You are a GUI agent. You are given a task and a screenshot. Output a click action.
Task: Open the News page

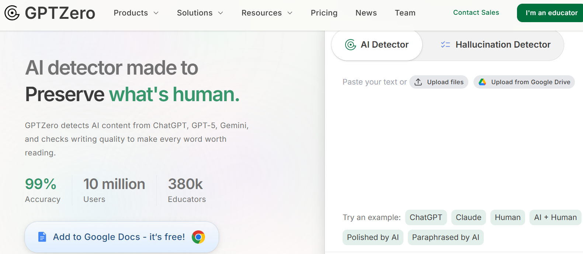(x=366, y=13)
